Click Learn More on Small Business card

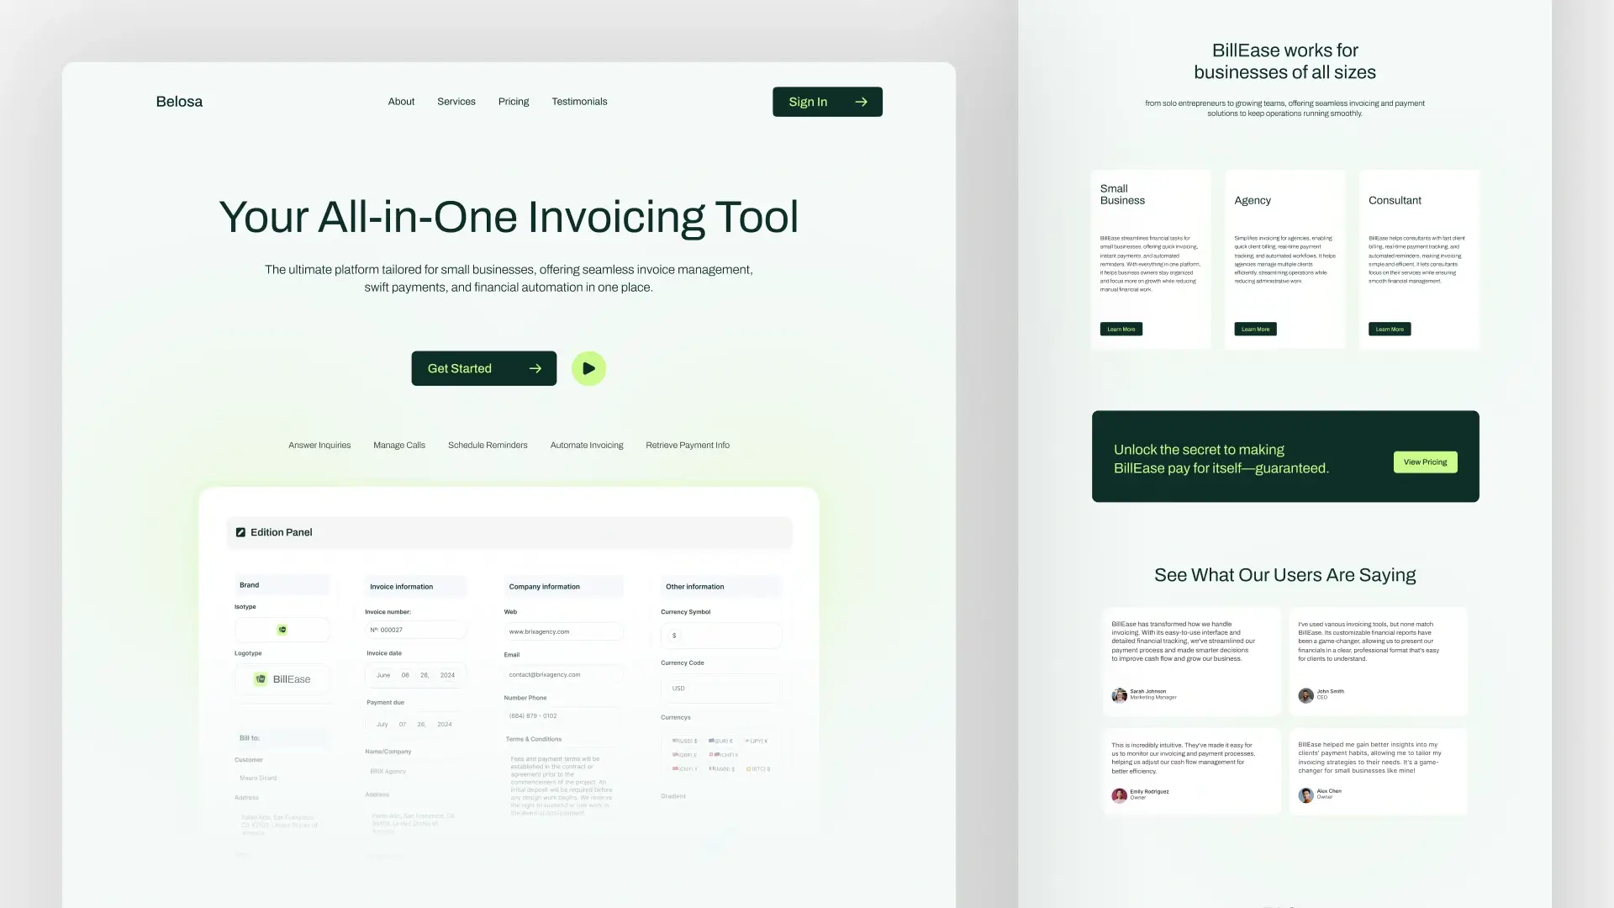point(1121,330)
